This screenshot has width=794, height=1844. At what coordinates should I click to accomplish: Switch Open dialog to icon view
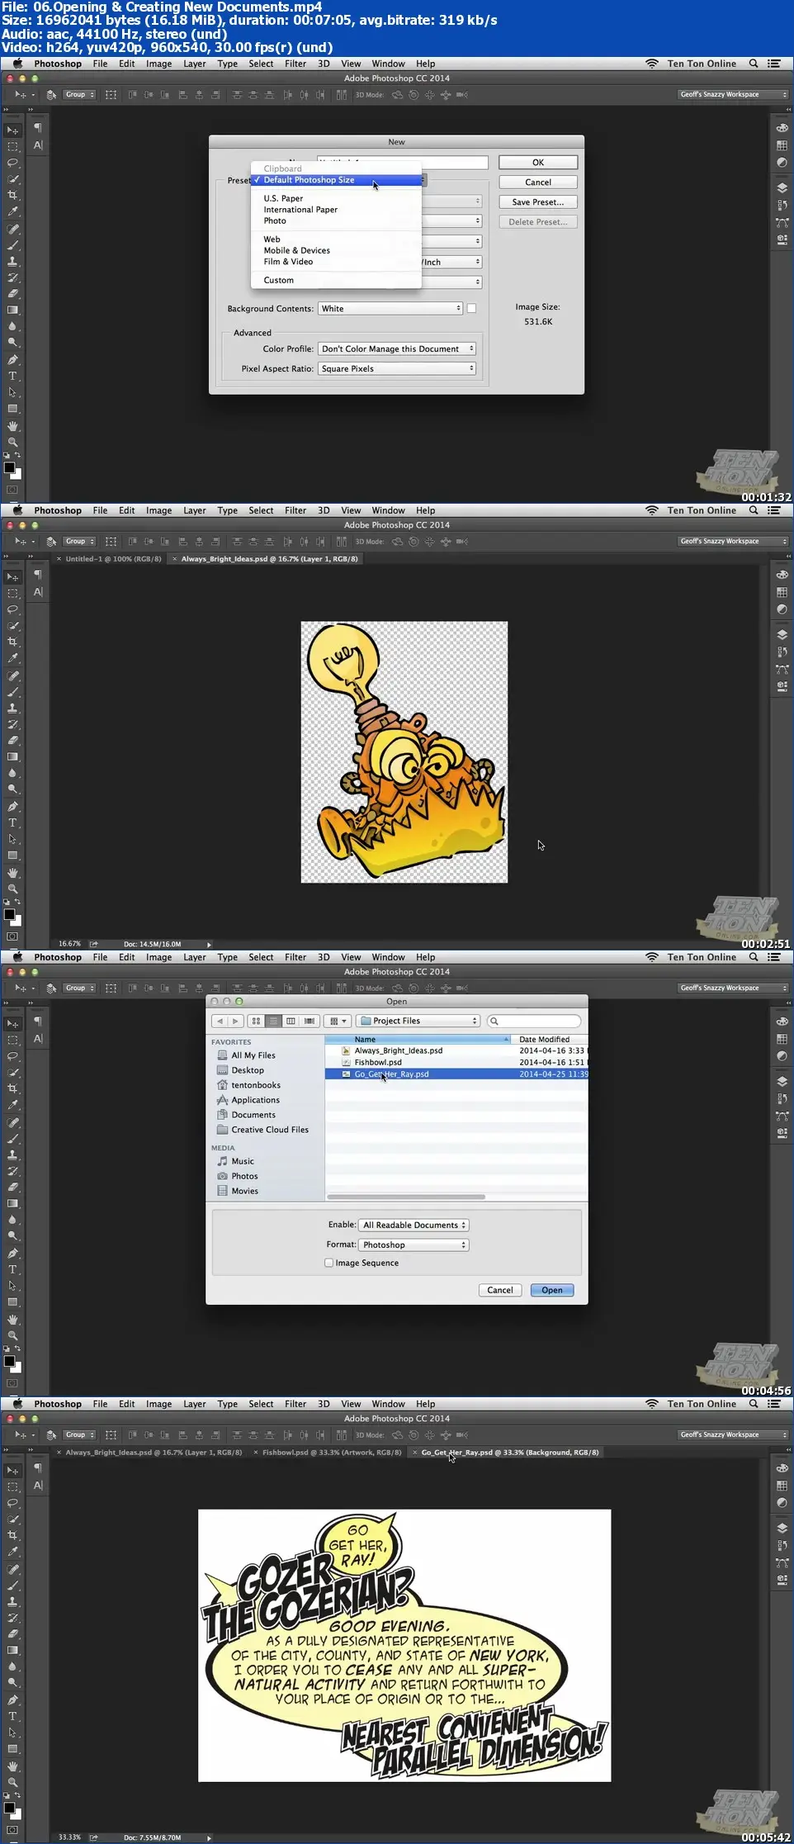[256, 1021]
